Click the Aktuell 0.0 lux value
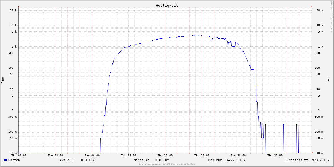Screen dimensions: 334x167 88,160
